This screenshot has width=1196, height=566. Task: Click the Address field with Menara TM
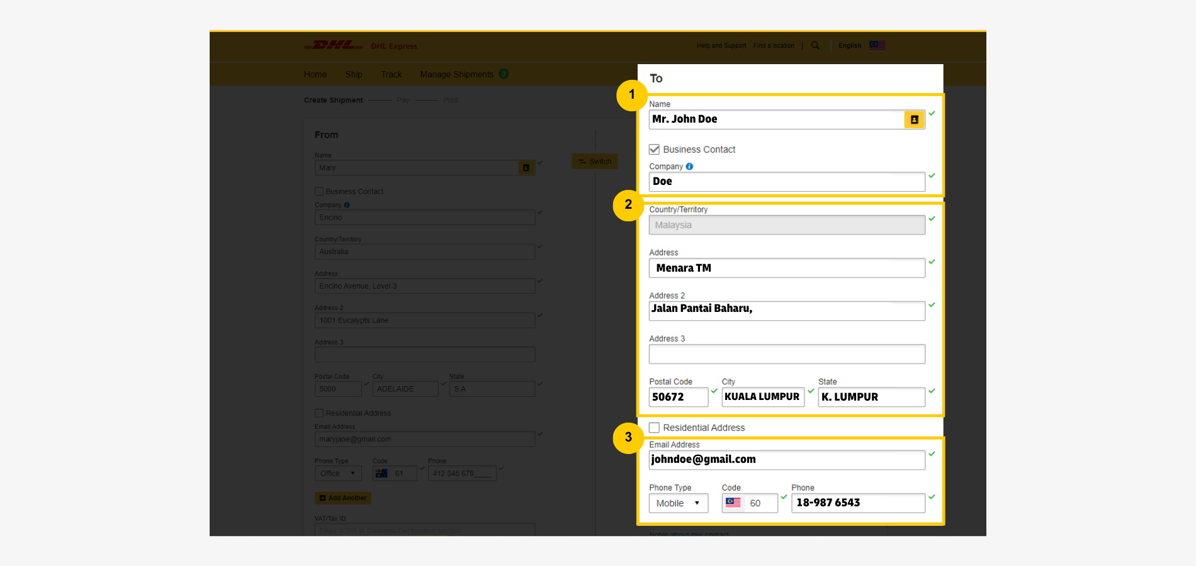click(x=787, y=268)
